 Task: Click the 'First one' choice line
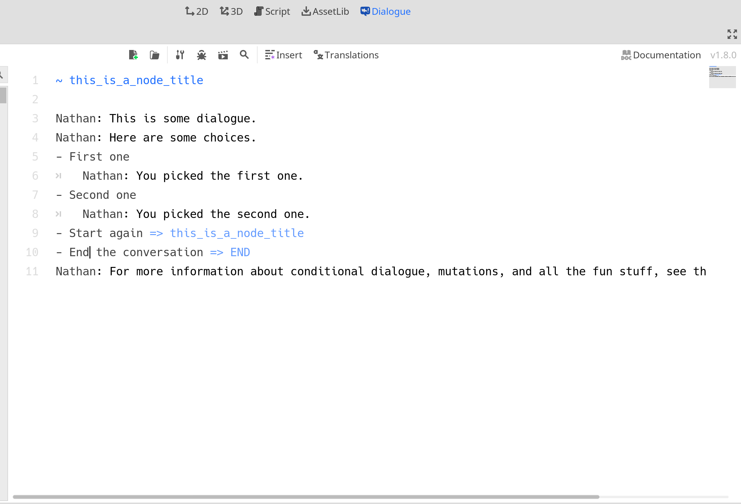93,157
